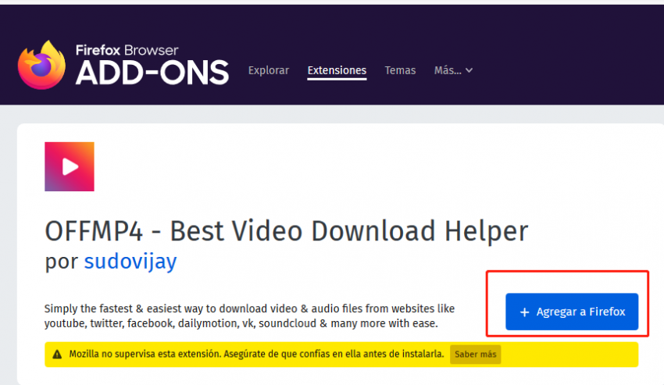The image size is (664, 385).
Task: Open the sudovijay author profile link
Action: pos(130,261)
